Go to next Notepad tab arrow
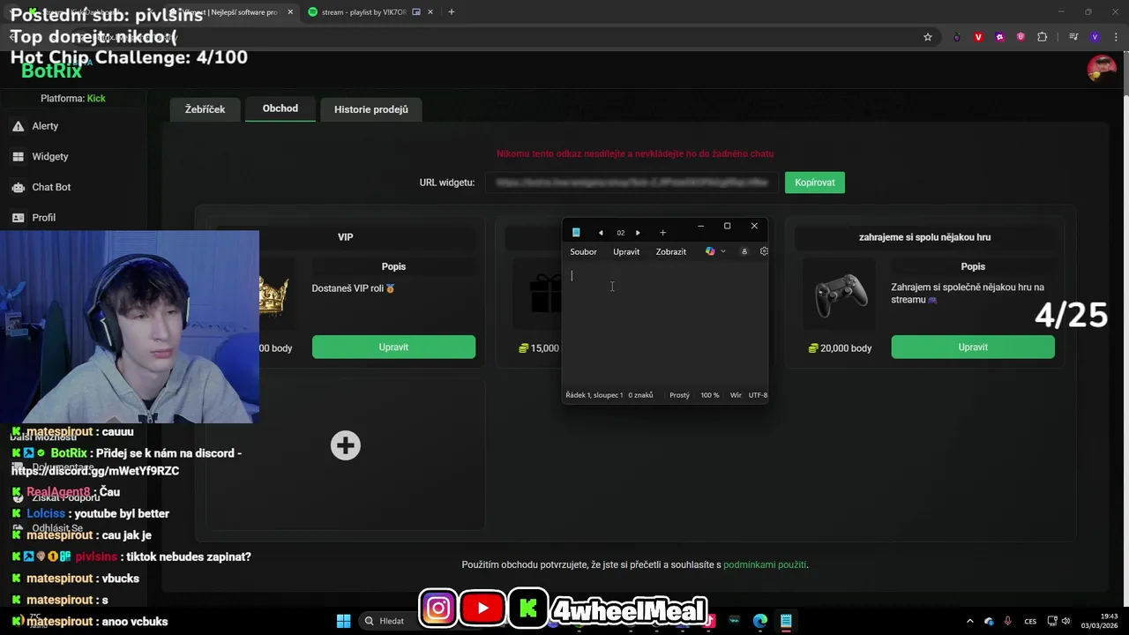 638,233
